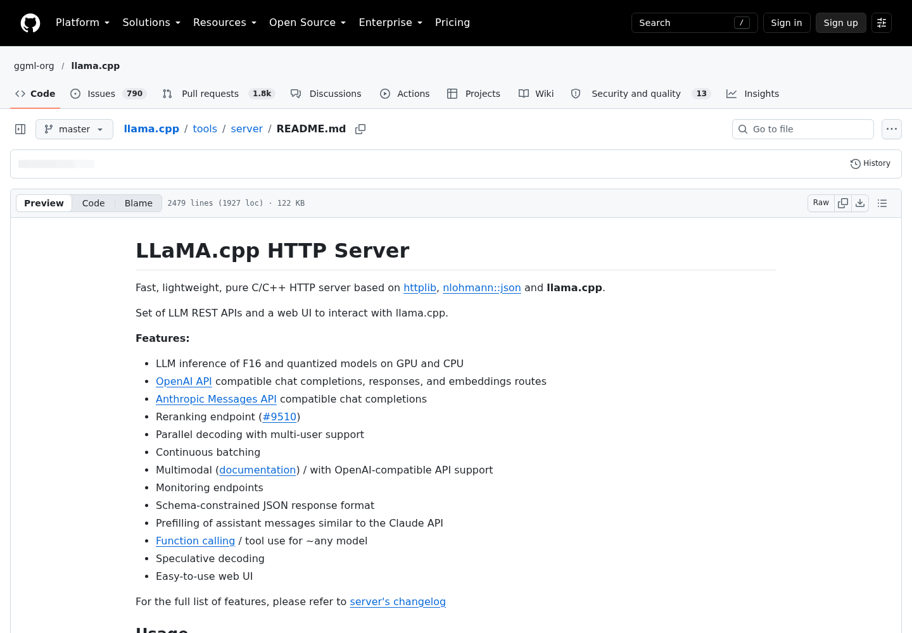Image resolution: width=912 pixels, height=633 pixels.
Task: Switch to Code view of the file
Action: (x=93, y=203)
